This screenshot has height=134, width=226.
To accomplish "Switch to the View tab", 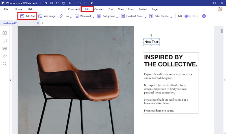I will pyautogui.click(x=121, y=9).
